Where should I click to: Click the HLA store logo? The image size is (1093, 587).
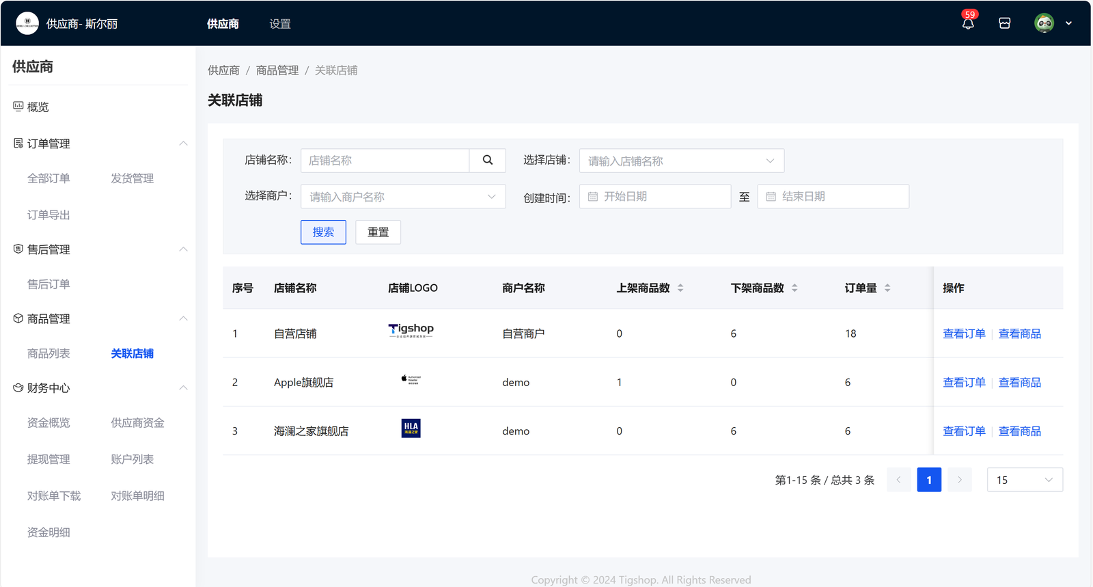(x=411, y=428)
